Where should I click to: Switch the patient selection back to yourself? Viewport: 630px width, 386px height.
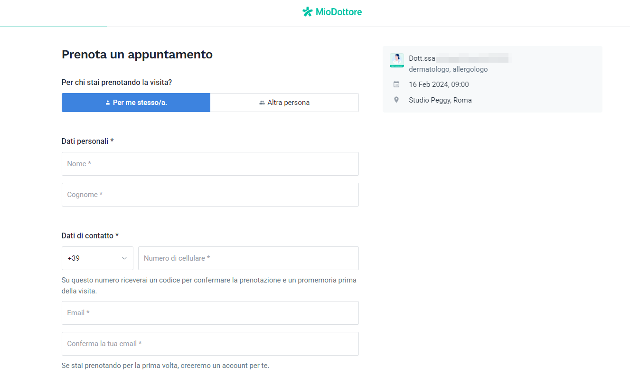point(136,103)
